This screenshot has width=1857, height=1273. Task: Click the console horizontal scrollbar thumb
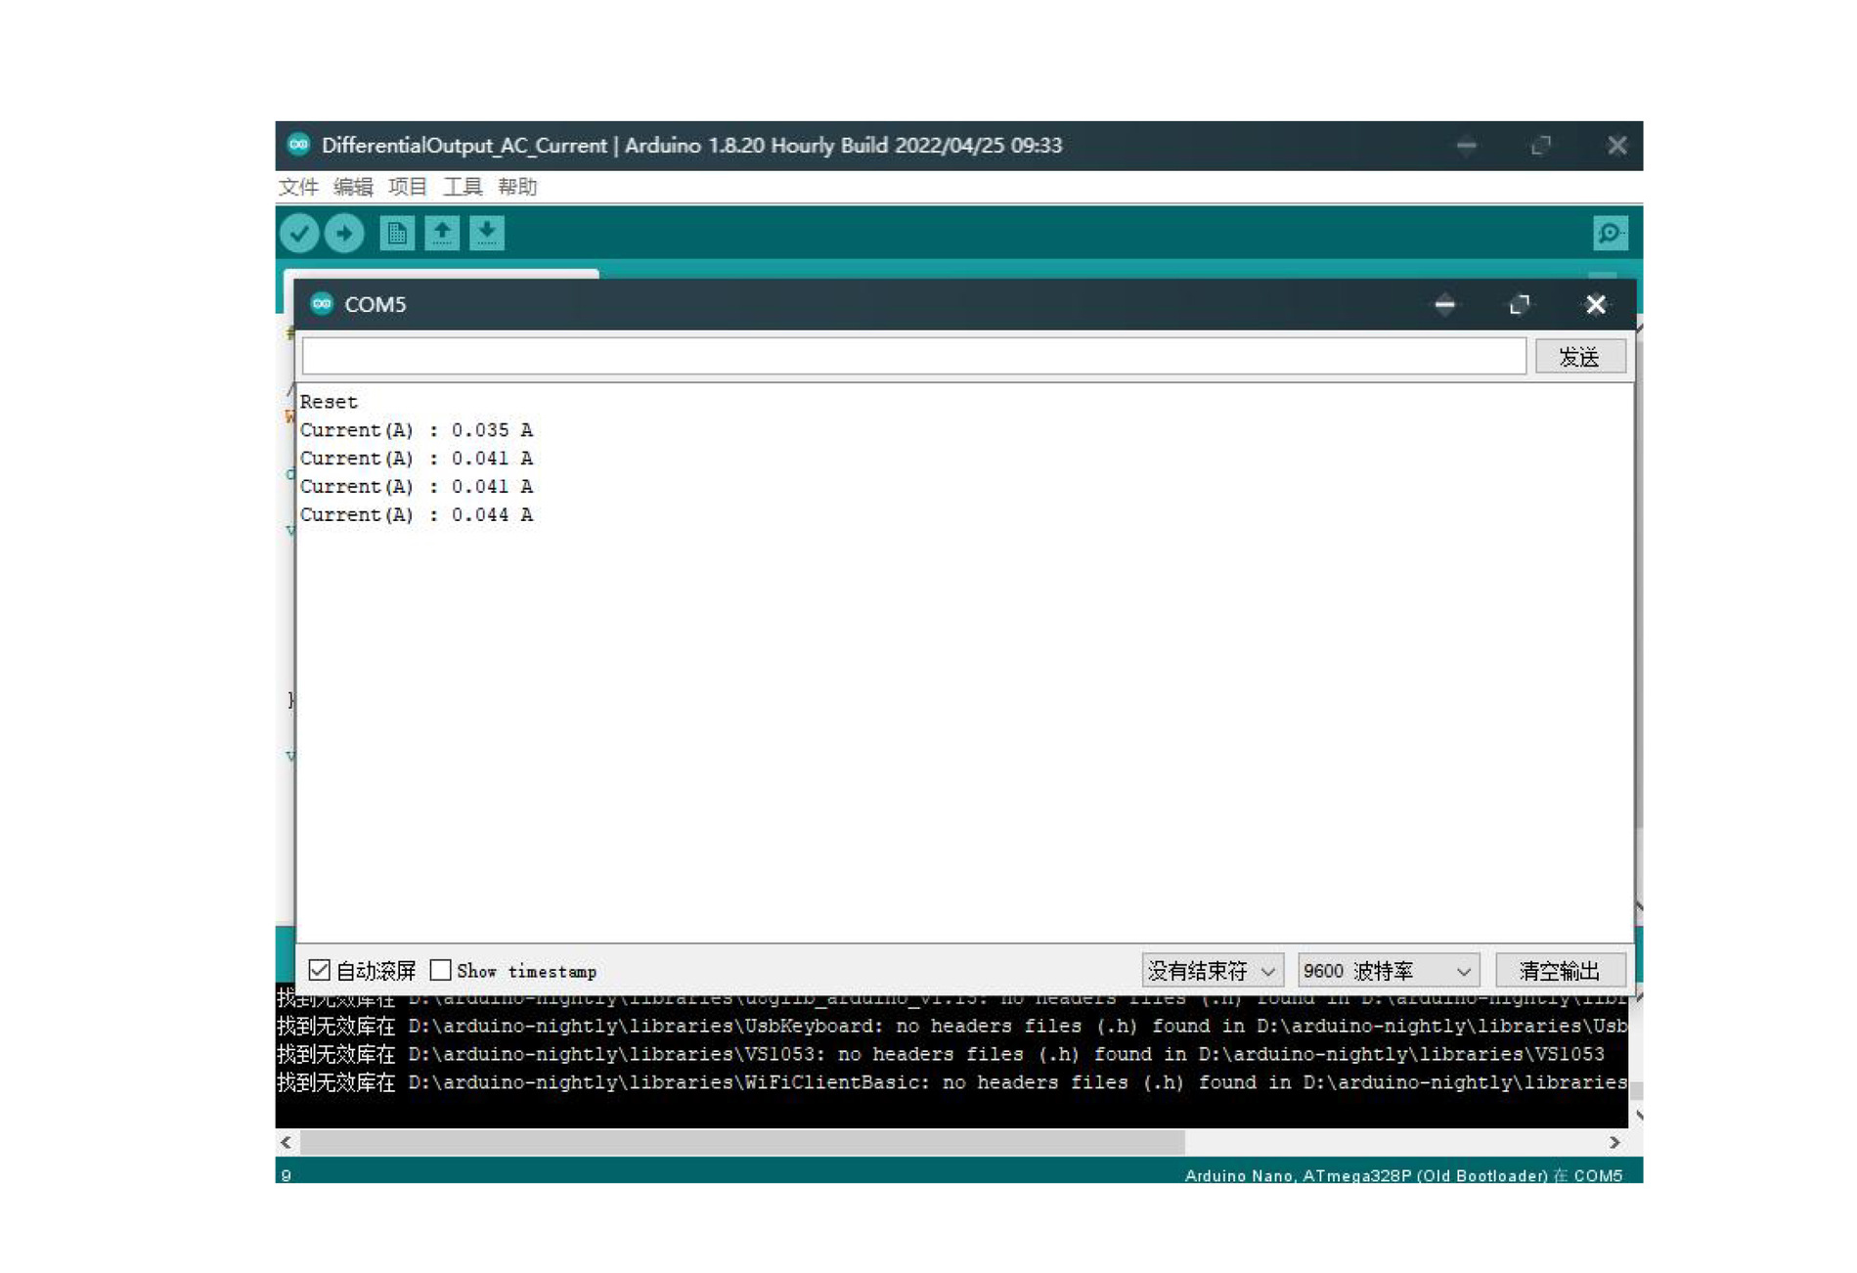(742, 1141)
